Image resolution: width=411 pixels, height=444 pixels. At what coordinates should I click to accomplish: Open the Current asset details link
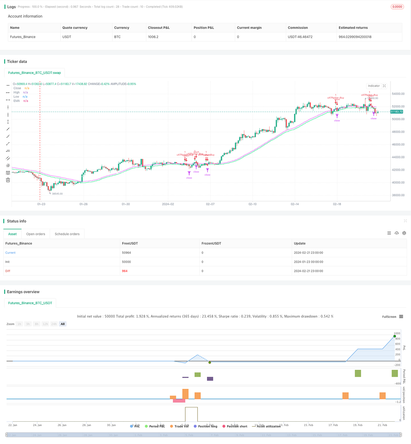(x=10, y=252)
